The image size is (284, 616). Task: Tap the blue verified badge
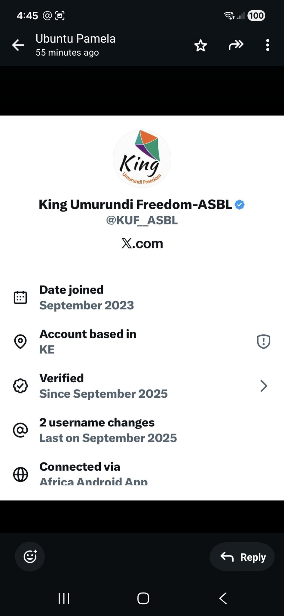[x=240, y=205]
